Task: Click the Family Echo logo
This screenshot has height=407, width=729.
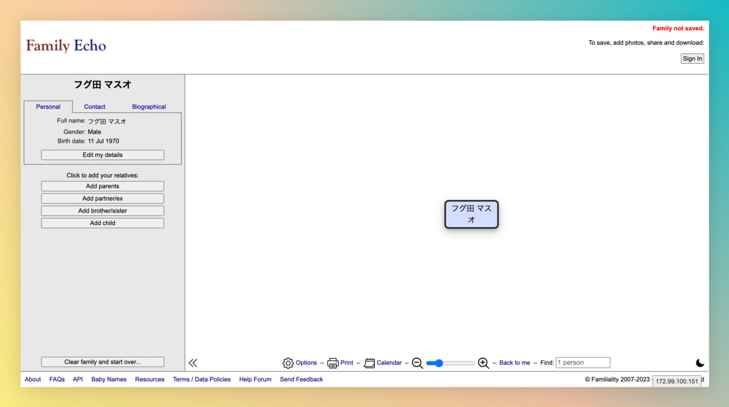Action: click(65, 46)
